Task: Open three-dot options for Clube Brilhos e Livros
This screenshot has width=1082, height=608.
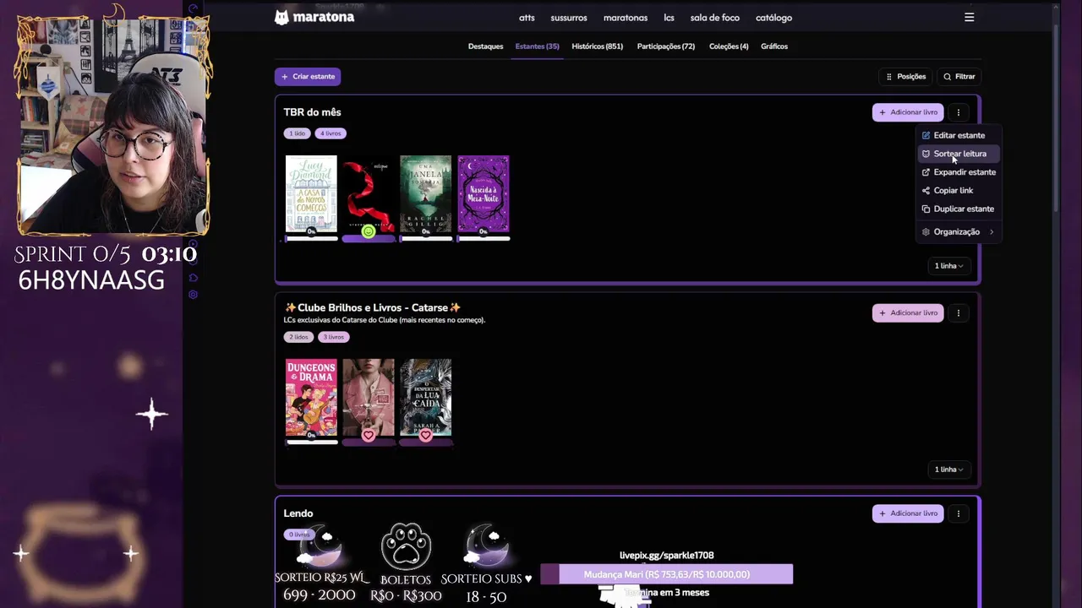Action: click(959, 313)
